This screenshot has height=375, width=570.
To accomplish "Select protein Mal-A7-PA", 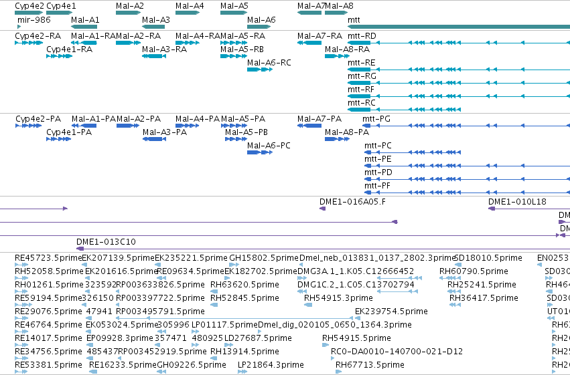I will click(x=309, y=126).
